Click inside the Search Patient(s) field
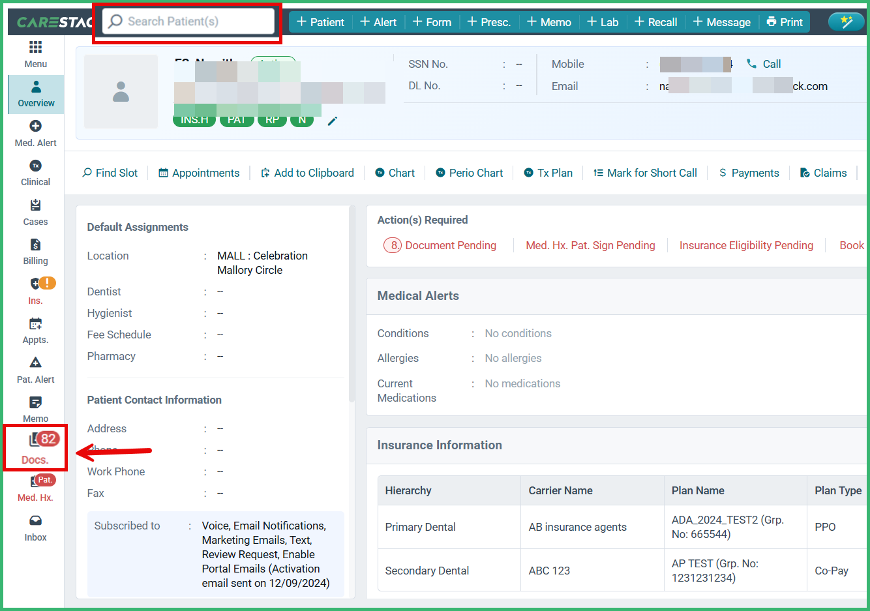Image resolution: width=870 pixels, height=611 pixels. 187,22
